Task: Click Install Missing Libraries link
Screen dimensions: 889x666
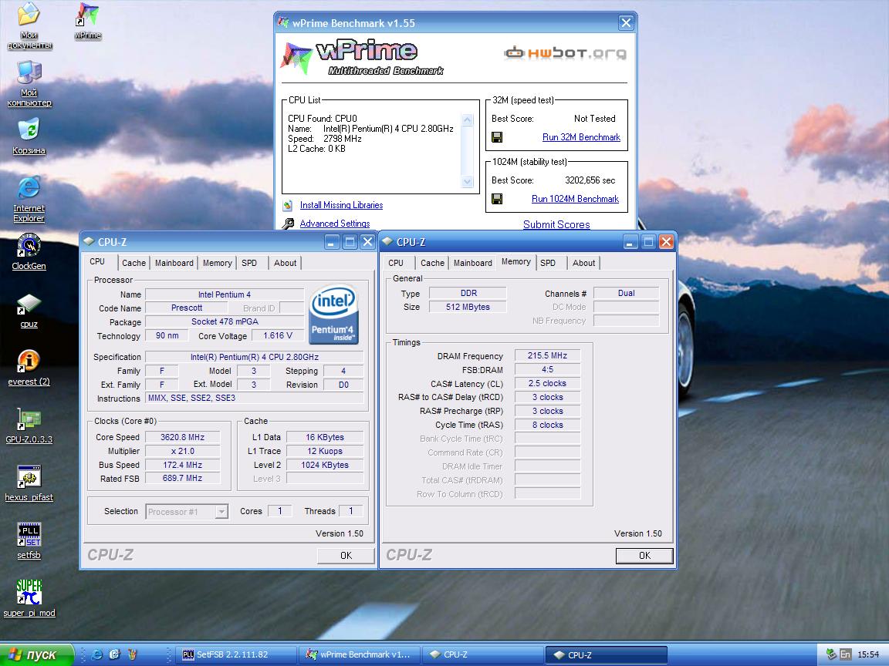Action: tap(341, 205)
